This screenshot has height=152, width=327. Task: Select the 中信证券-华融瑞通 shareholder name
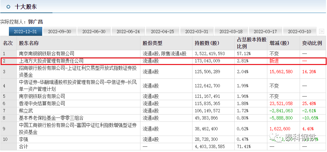(x=78, y=86)
